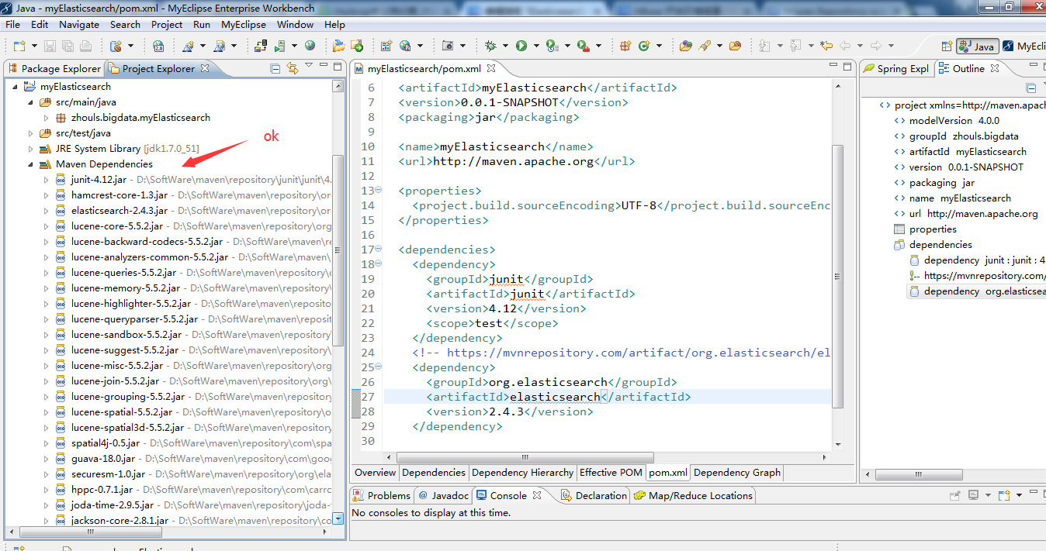Select elasticsearch-2.4.3.jar in dependencies

coord(119,211)
